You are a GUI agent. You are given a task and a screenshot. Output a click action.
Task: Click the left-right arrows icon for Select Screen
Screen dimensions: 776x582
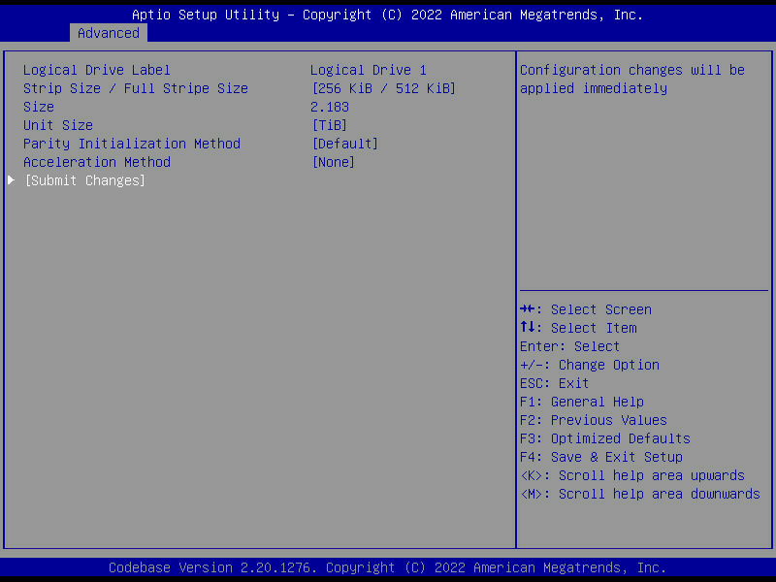[x=529, y=309]
